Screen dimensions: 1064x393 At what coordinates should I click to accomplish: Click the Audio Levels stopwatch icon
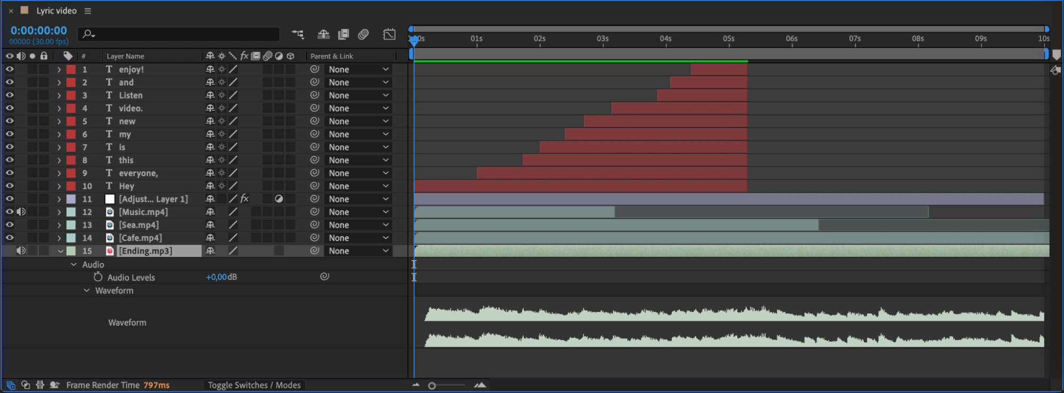click(98, 277)
